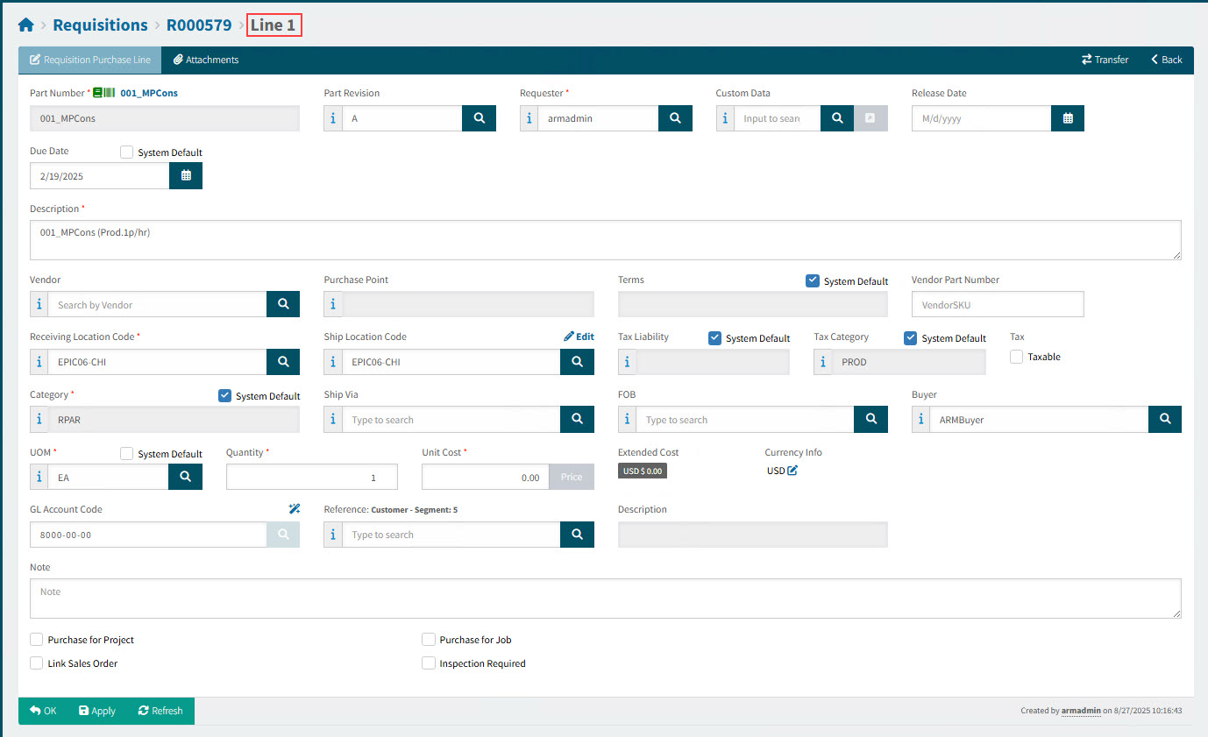
Task: Open the UOM lookup search
Action: tap(185, 477)
